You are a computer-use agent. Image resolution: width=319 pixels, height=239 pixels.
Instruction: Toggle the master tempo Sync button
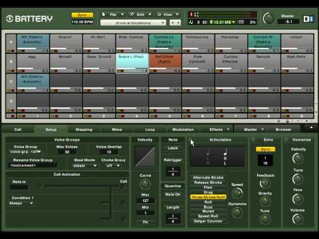[x=82, y=15]
